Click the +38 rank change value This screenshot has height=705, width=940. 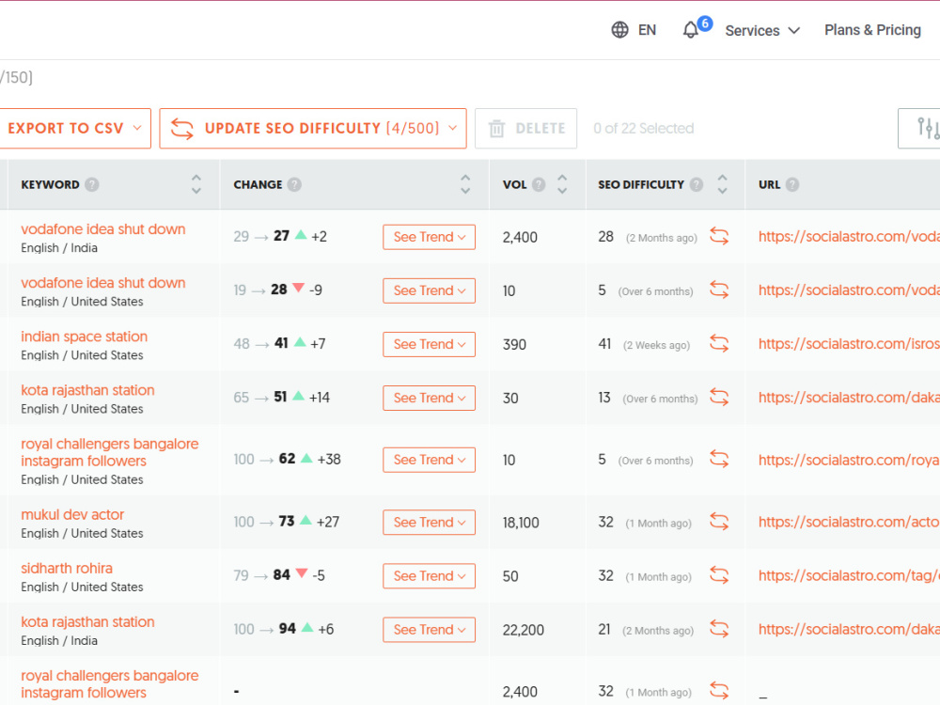coord(329,460)
